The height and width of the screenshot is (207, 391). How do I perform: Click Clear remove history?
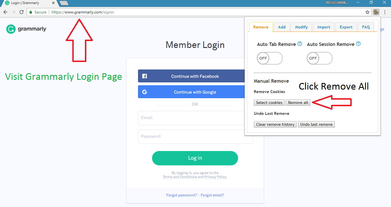pos(275,124)
